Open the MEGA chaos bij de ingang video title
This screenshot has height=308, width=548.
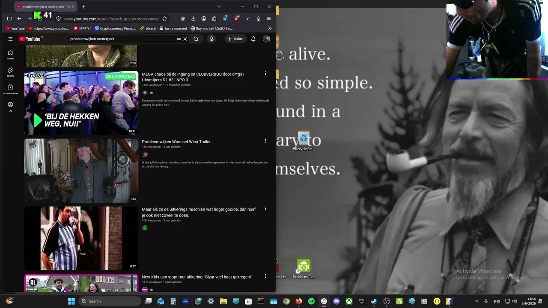(193, 77)
